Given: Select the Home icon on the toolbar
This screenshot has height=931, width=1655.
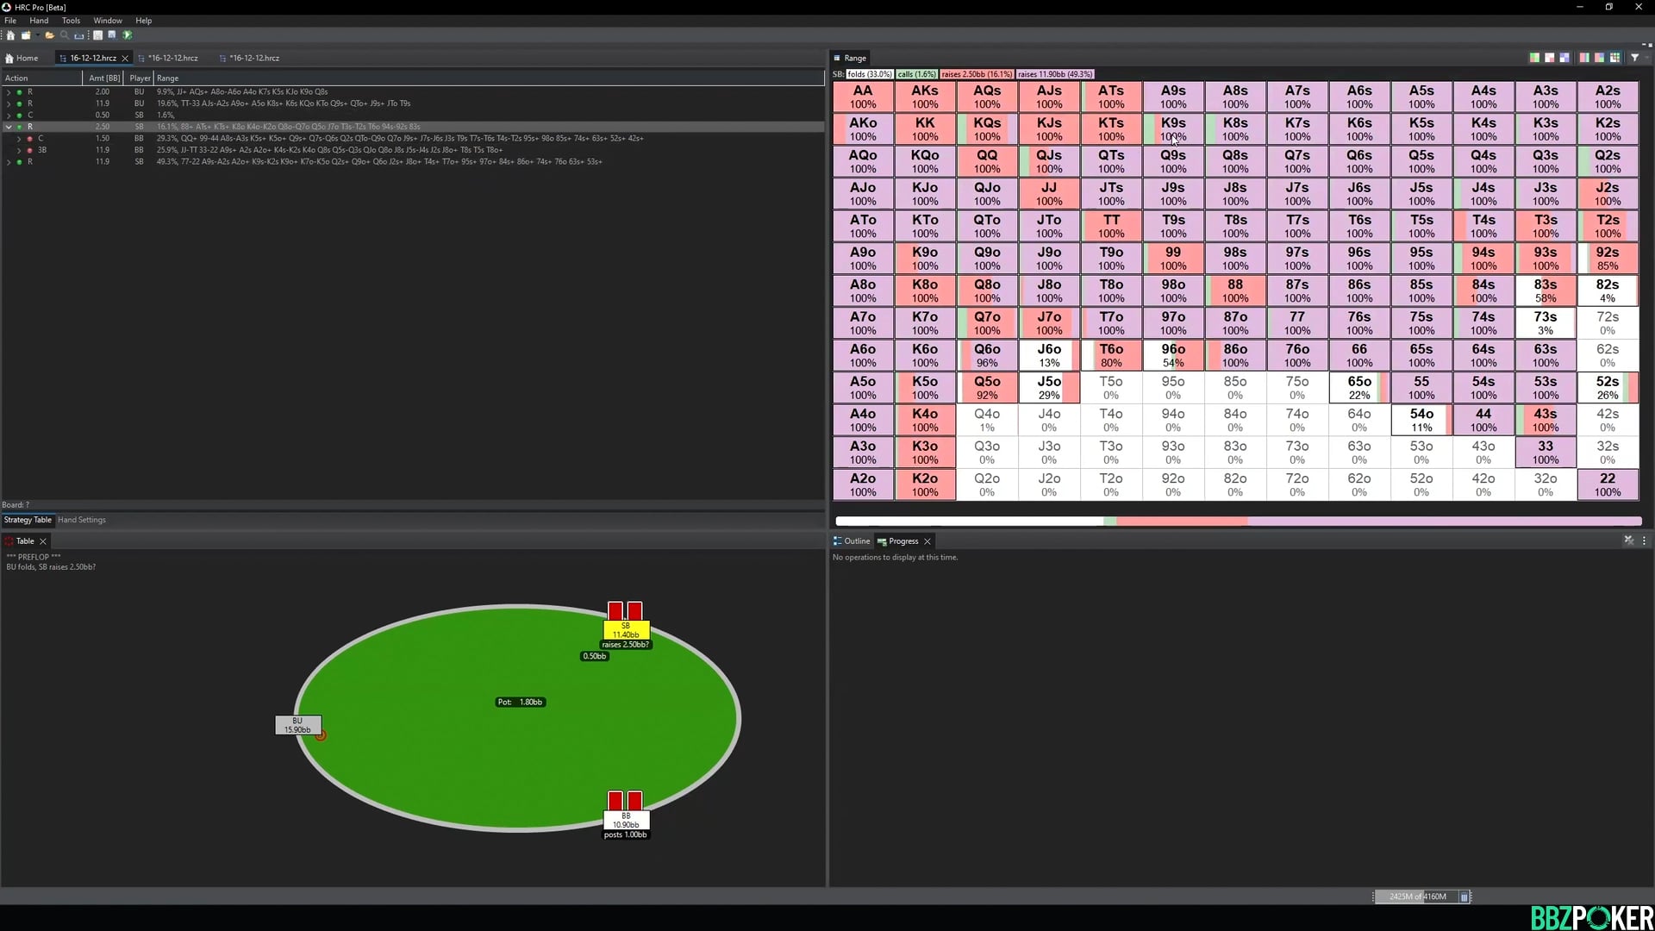Looking at the screenshot, I should tap(10, 35).
